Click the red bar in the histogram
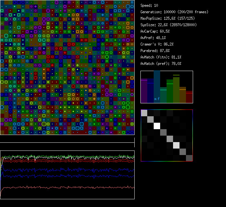Image resolution: width=226 pixels, height=207 pixels. coord(189,96)
